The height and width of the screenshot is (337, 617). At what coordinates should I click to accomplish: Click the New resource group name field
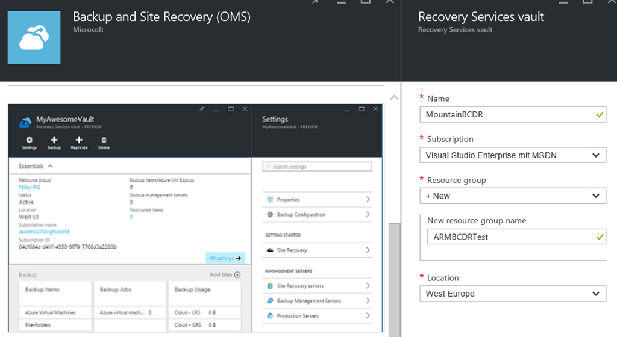[x=516, y=237]
